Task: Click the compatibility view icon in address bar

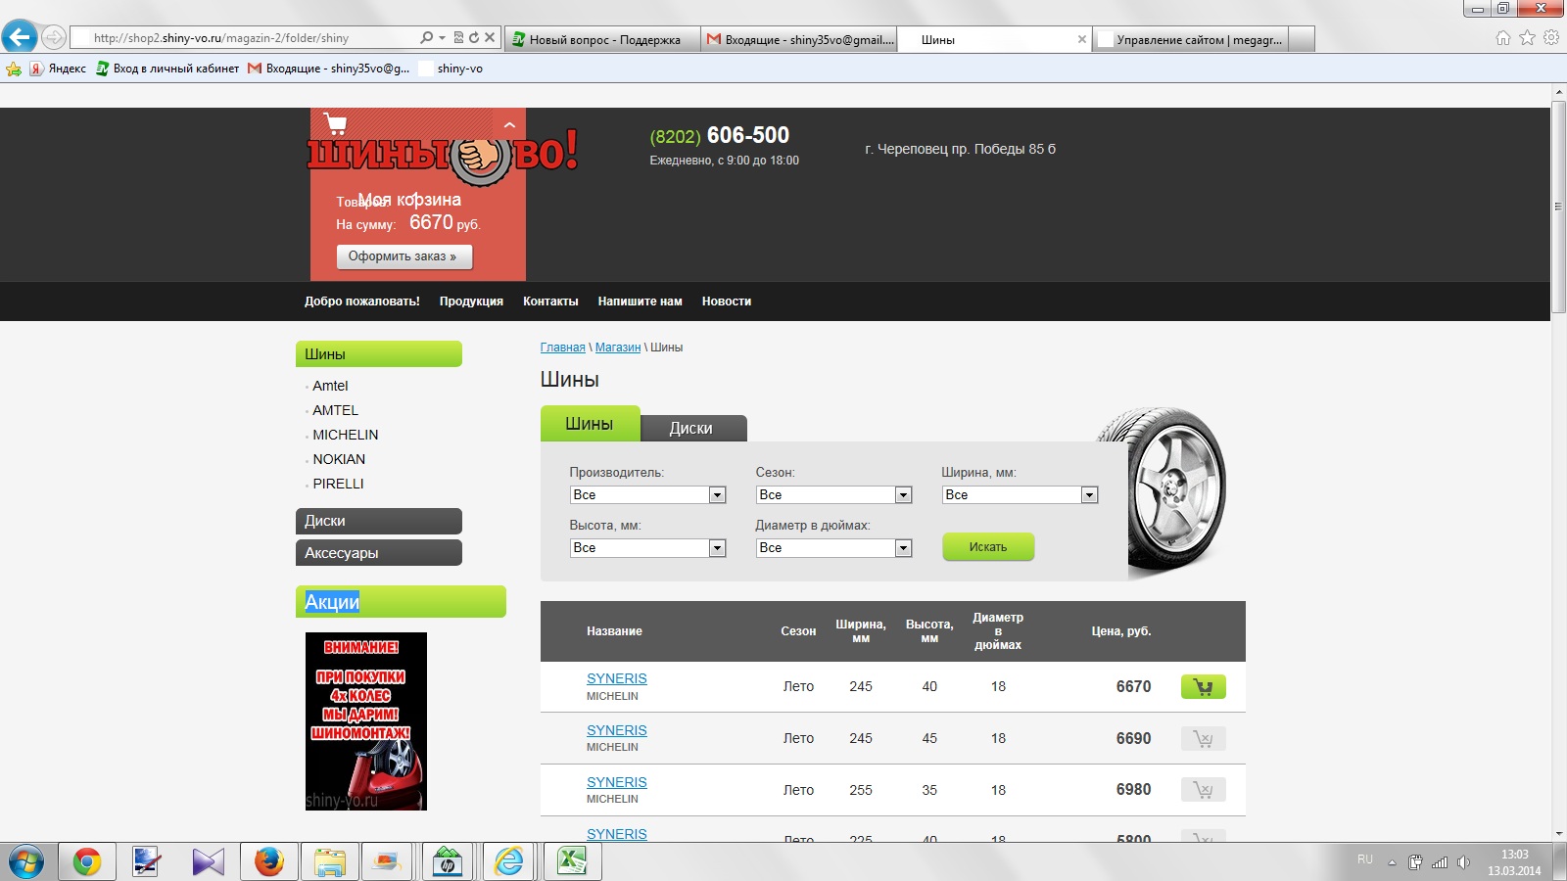Action: [458, 37]
